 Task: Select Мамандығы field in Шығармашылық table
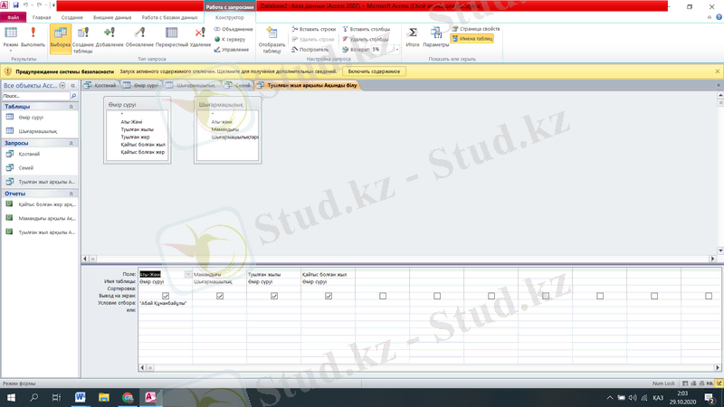[x=225, y=129]
